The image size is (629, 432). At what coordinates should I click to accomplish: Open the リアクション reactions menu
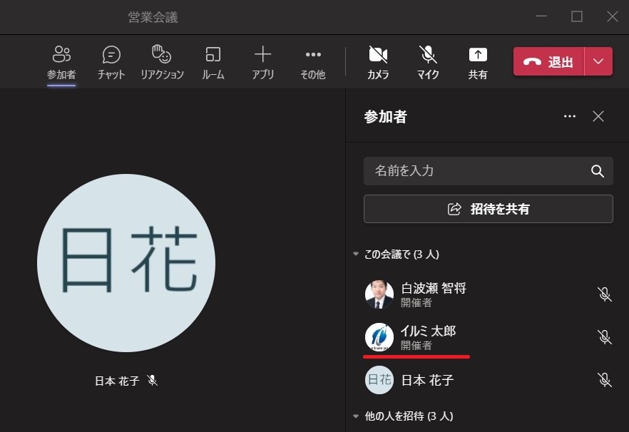(162, 63)
